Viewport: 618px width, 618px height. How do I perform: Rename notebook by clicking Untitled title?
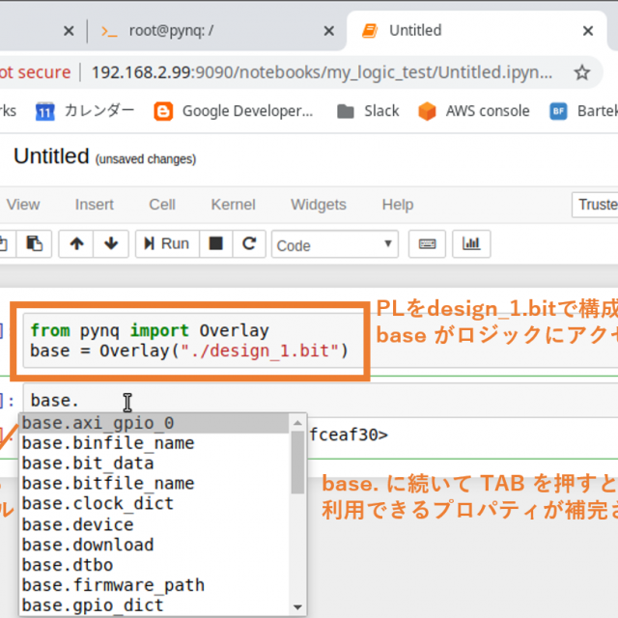(x=51, y=156)
